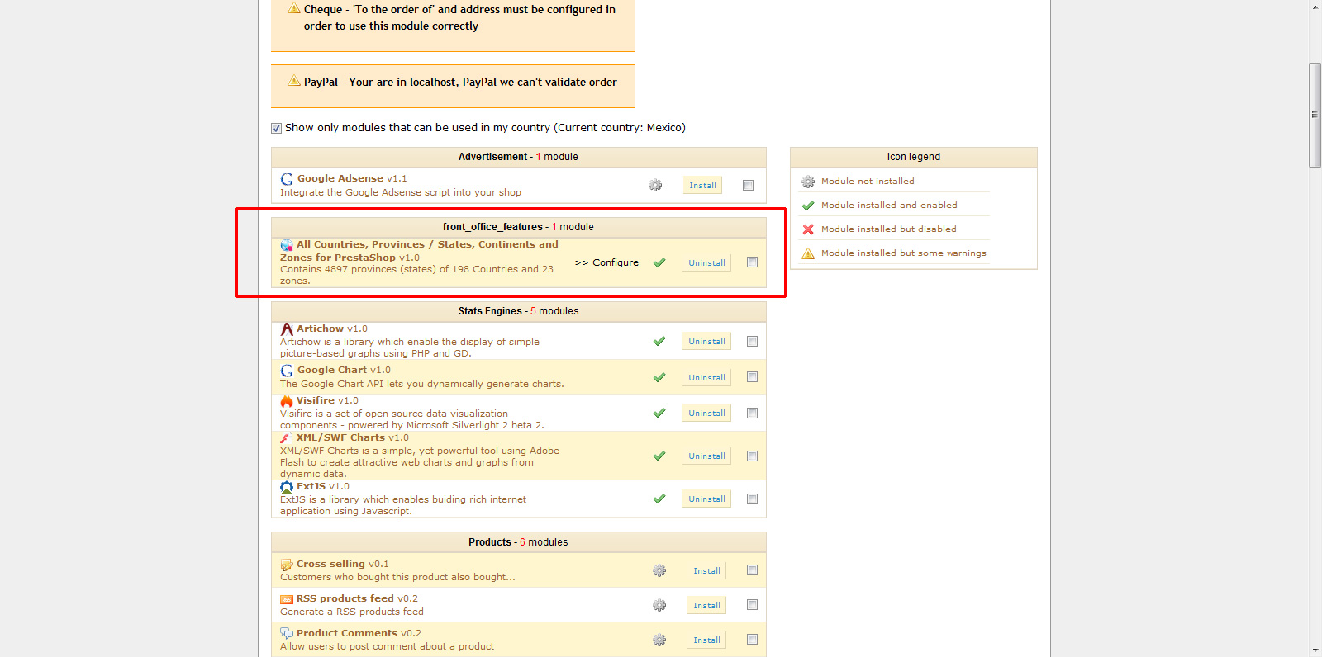Click the legend red X disabled icon
1322x657 pixels.
(808, 229)
